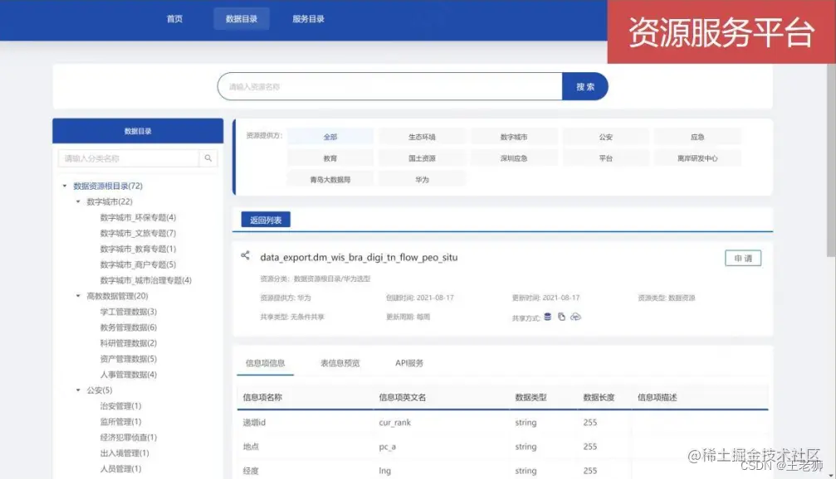Collapse the 公安(5) tree node

(77, 390)
